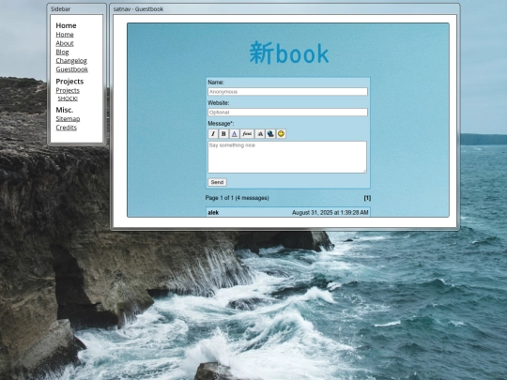Go to the About page link
507x380 pixels.
click(65, 43)
